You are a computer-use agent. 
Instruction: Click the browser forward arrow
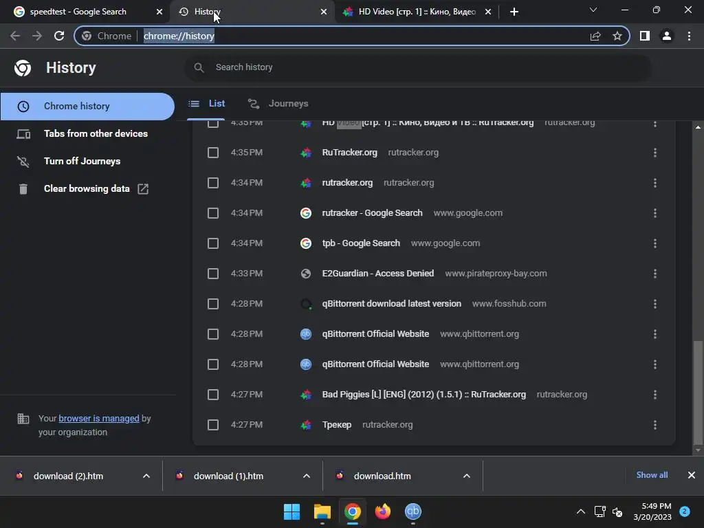[x=37, y=36]
